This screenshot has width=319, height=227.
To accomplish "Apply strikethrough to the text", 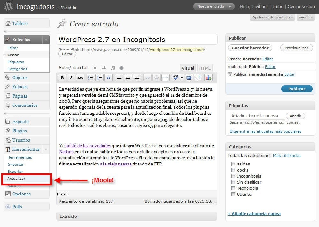I will (x=80, y=77).
